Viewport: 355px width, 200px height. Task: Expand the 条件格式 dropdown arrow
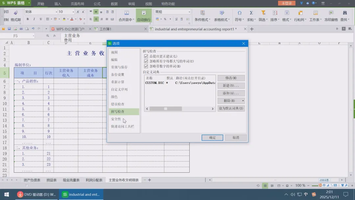pyautogui.click(x=209, y=20)
